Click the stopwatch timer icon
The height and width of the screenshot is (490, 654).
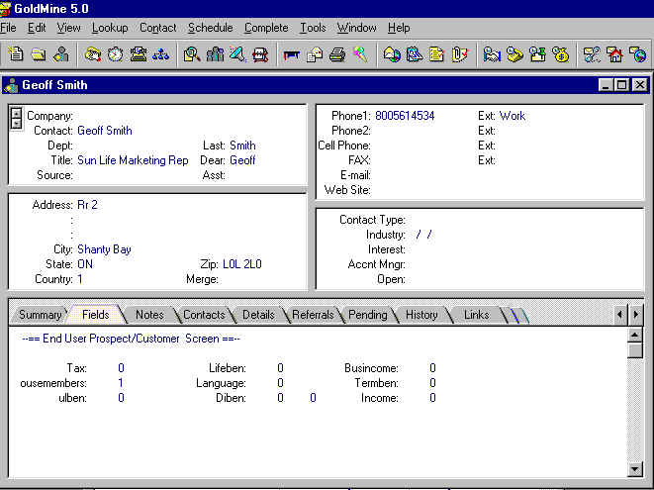pyautogui.click(x=116, y=54)
